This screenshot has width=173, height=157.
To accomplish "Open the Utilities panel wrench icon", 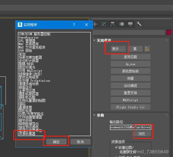I will coord(139,24).
